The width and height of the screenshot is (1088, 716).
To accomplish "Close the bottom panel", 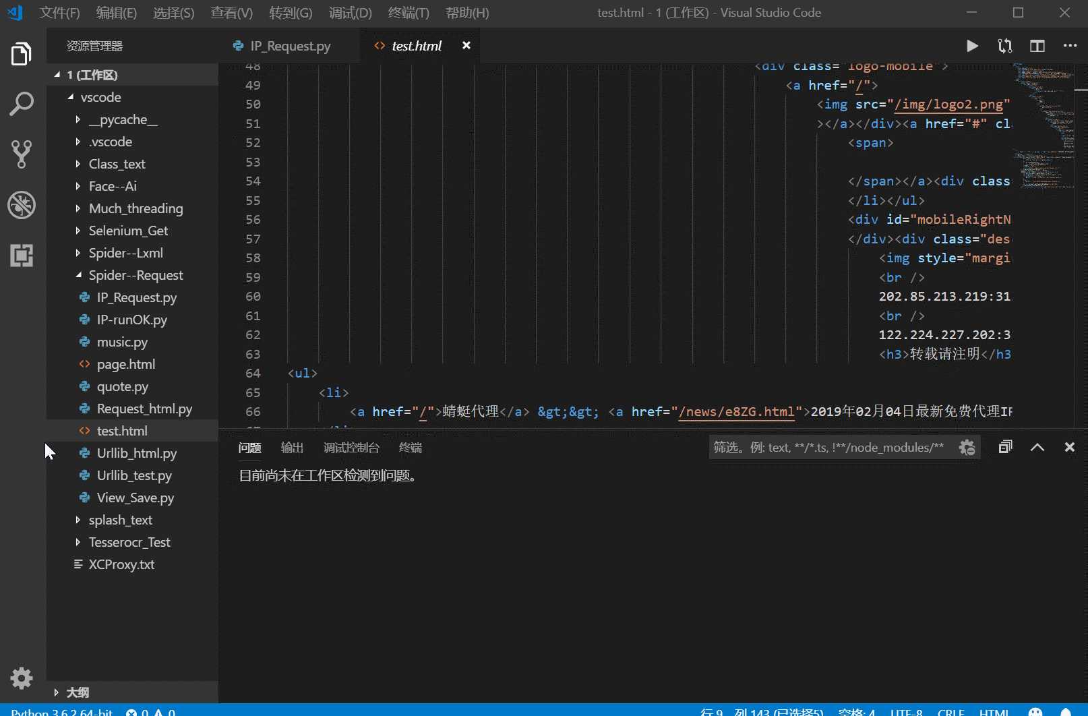I will coord(1070,447).
